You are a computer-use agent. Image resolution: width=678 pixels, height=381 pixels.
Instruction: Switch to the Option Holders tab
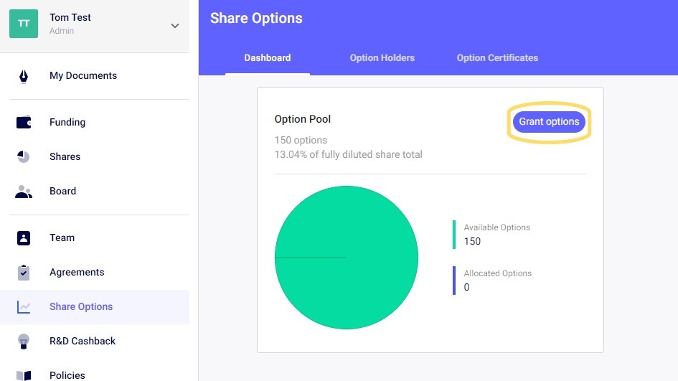(382, 58)
